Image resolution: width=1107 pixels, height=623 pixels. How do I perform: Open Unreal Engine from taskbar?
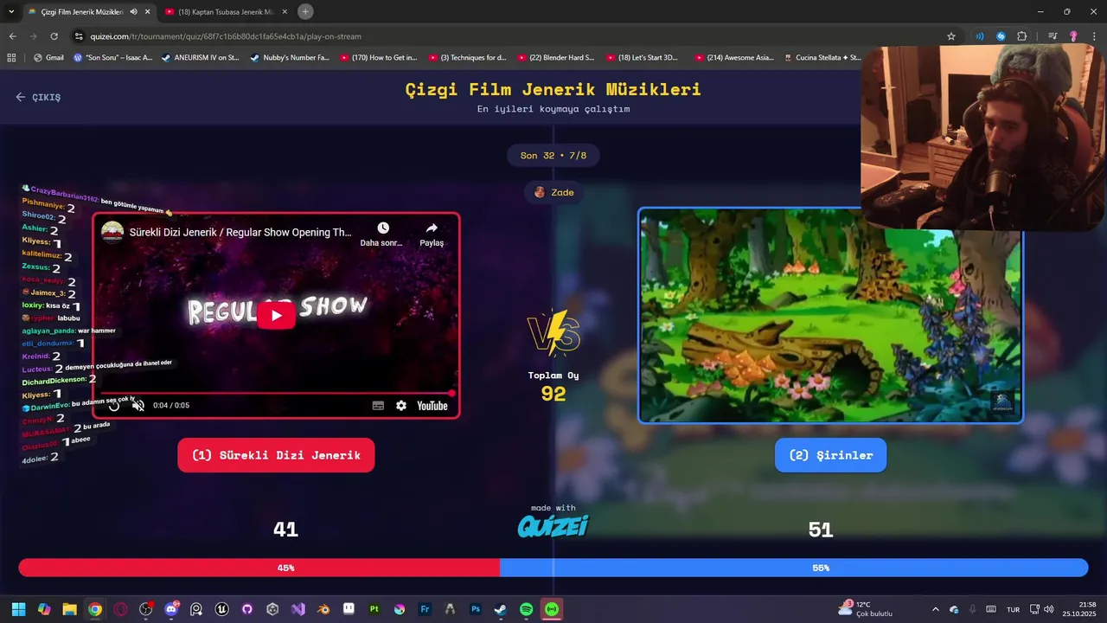[222, 609]
